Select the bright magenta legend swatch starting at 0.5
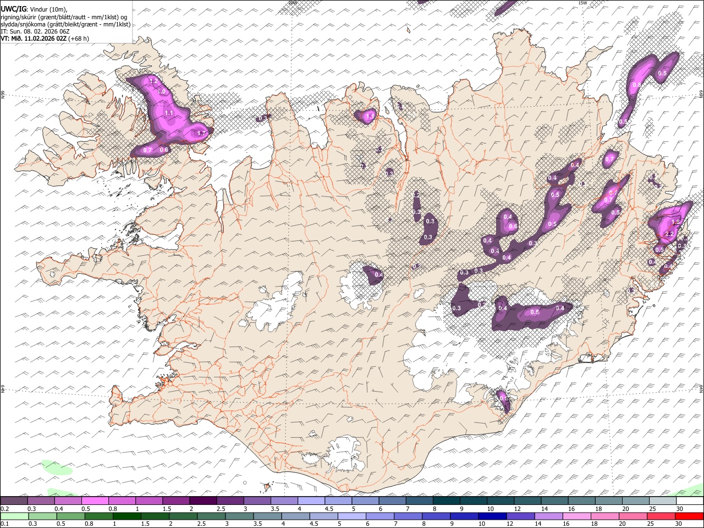Viewport: 704px width, 528px height. (95, 501)
